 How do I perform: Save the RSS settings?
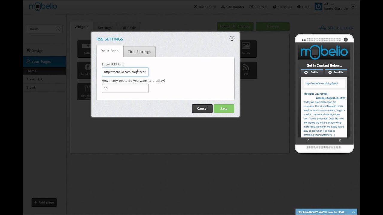point(224,108)
